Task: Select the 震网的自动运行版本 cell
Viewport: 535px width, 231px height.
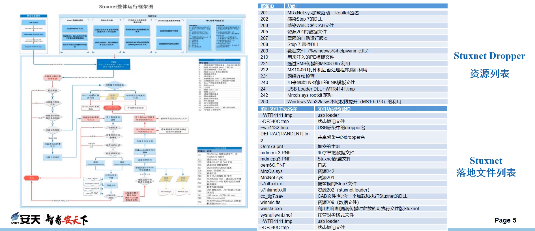Action: point(366,38)
